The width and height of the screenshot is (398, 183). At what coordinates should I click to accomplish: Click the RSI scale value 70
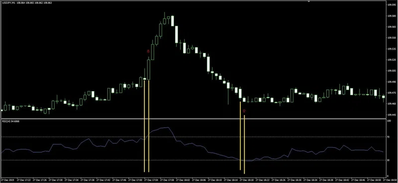point(389,137)
